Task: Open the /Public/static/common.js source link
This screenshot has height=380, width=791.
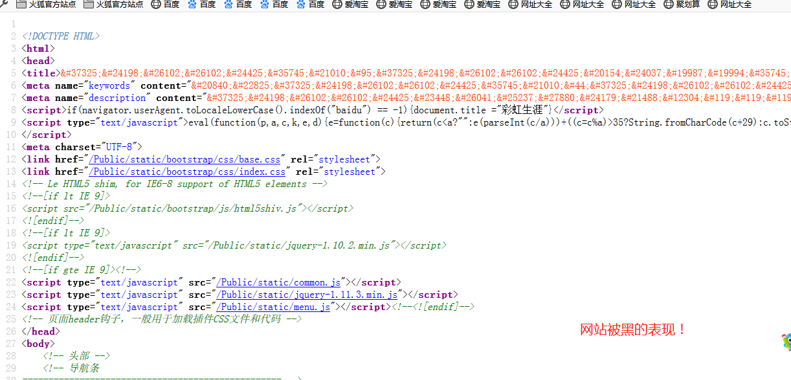Action: pos(279,282)
